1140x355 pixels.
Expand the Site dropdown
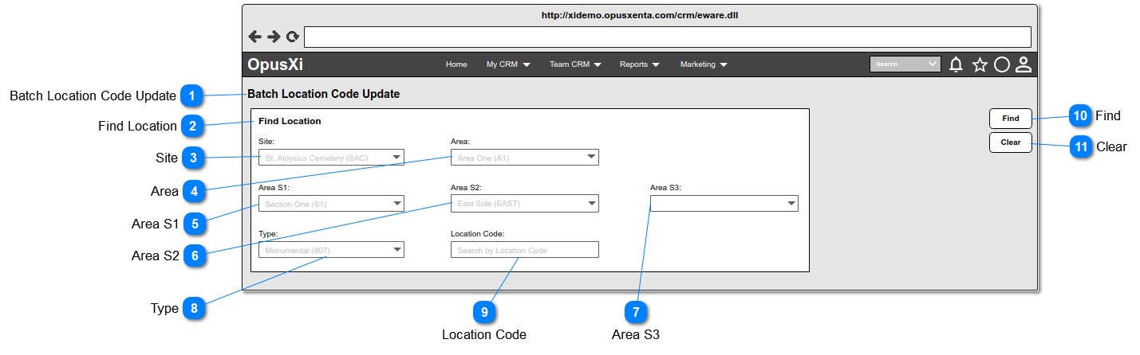click(331, 158)
